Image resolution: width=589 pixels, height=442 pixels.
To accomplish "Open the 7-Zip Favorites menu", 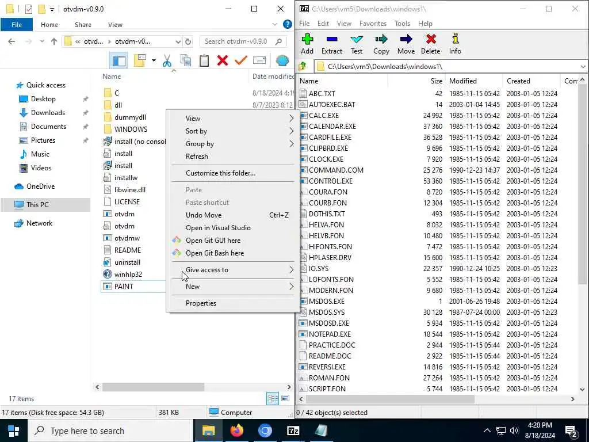I will pyautogui.click(x=373, y=23).
